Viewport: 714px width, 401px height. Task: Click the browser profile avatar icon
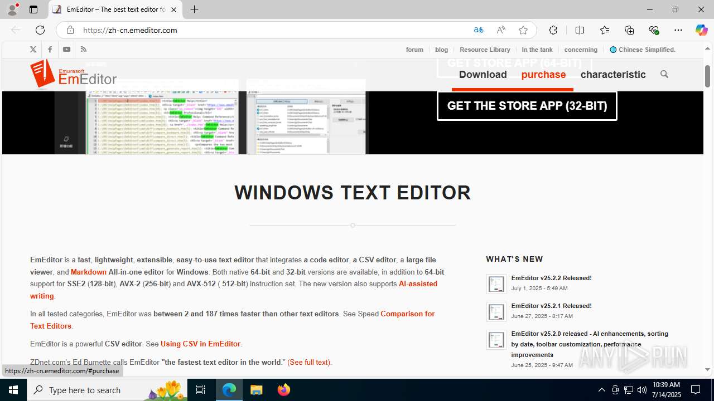point(12,9)
